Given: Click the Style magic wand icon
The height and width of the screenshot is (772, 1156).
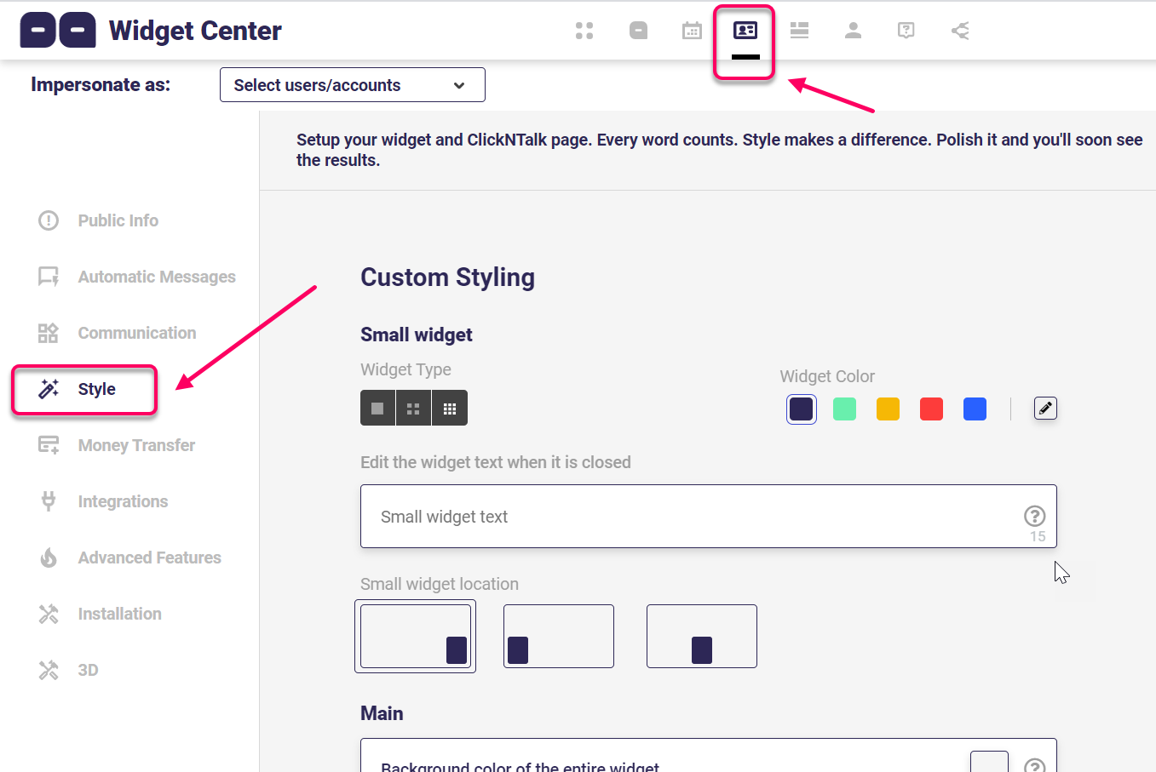Looking at the screenshot, I should pos(49,389).
